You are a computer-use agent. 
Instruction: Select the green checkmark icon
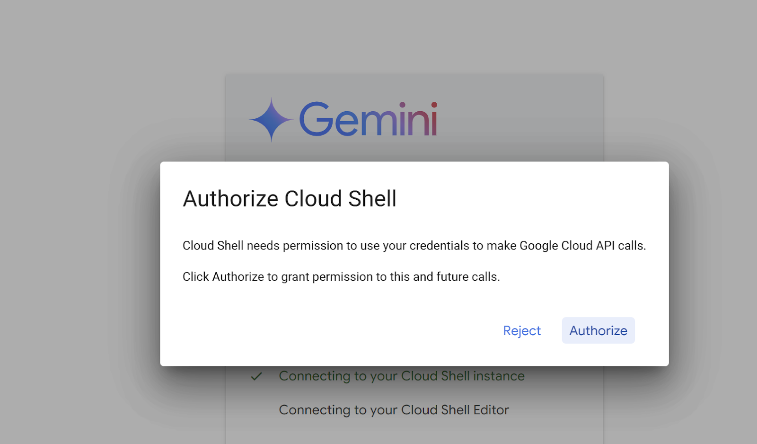(256, 376)
